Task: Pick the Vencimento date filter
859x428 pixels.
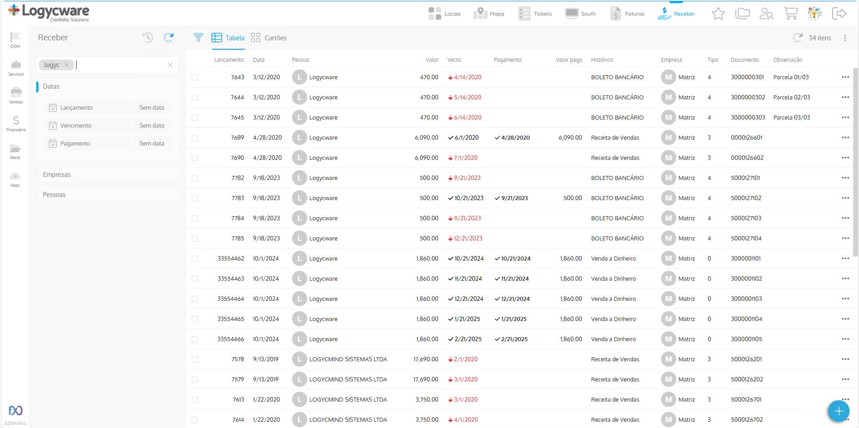Action: (x=88, y=125)
